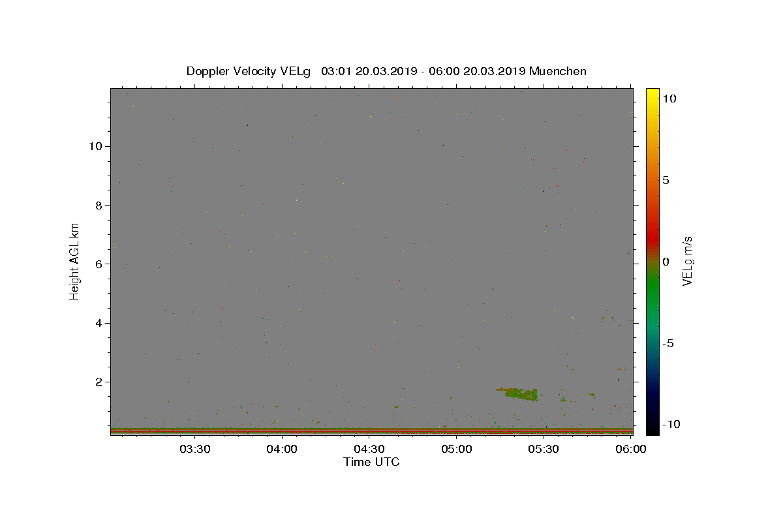The image size is (783, 522).
Task: Click 'Muenchen' in the plot title
Action: 558,71
